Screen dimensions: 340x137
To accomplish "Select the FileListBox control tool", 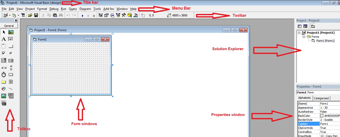I will click(11, 82).
